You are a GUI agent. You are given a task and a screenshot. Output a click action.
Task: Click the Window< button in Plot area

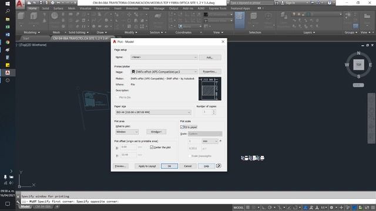pos(156,132)
